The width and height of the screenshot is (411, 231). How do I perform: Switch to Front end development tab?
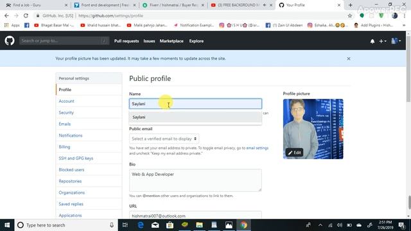pyautogui.click(x=105, y=5)
